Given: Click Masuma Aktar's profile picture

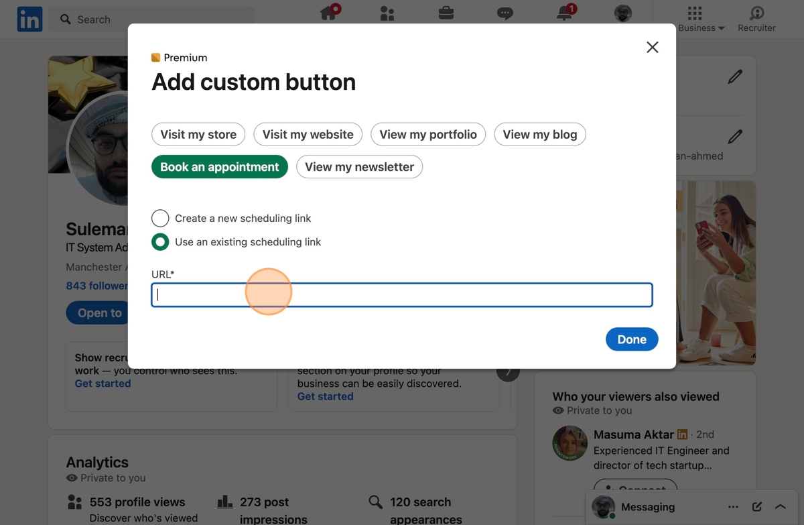Looking at the screenshot, I should pyautogui.click(x=569, y=443).
